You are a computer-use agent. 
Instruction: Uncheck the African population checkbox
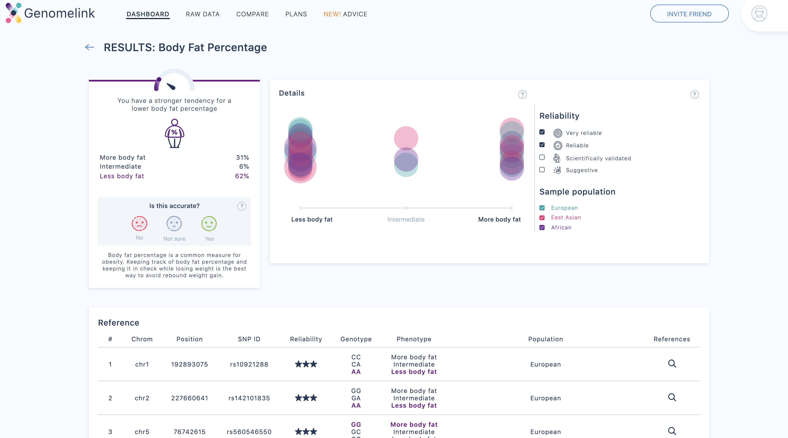tap(542, 227)
